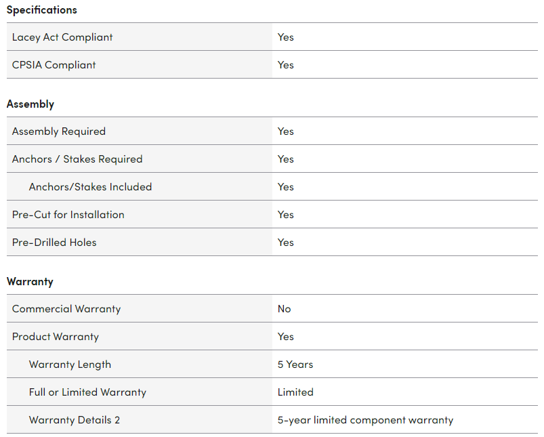The image size is (544, 437).
Task: Click the Assembly section heading
Action: [x=30, y=104]
